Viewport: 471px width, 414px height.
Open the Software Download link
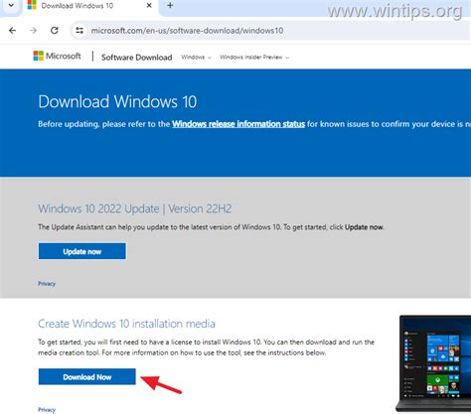pos(137,58)
